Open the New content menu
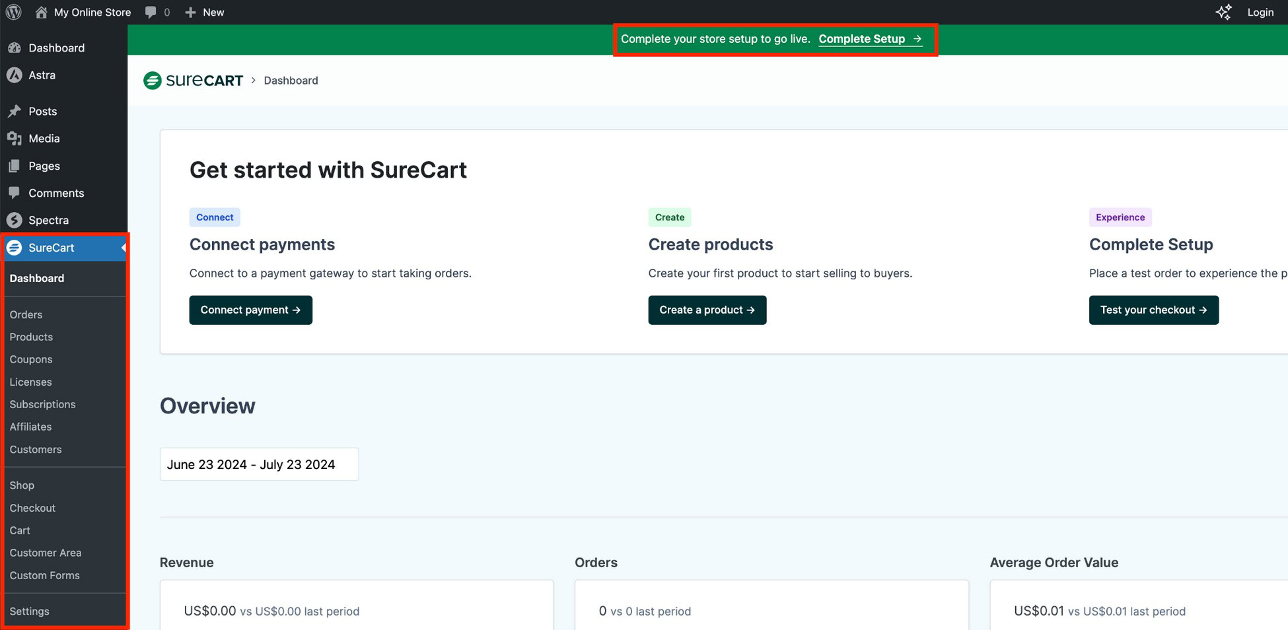1288x630 pixels. 213,12
